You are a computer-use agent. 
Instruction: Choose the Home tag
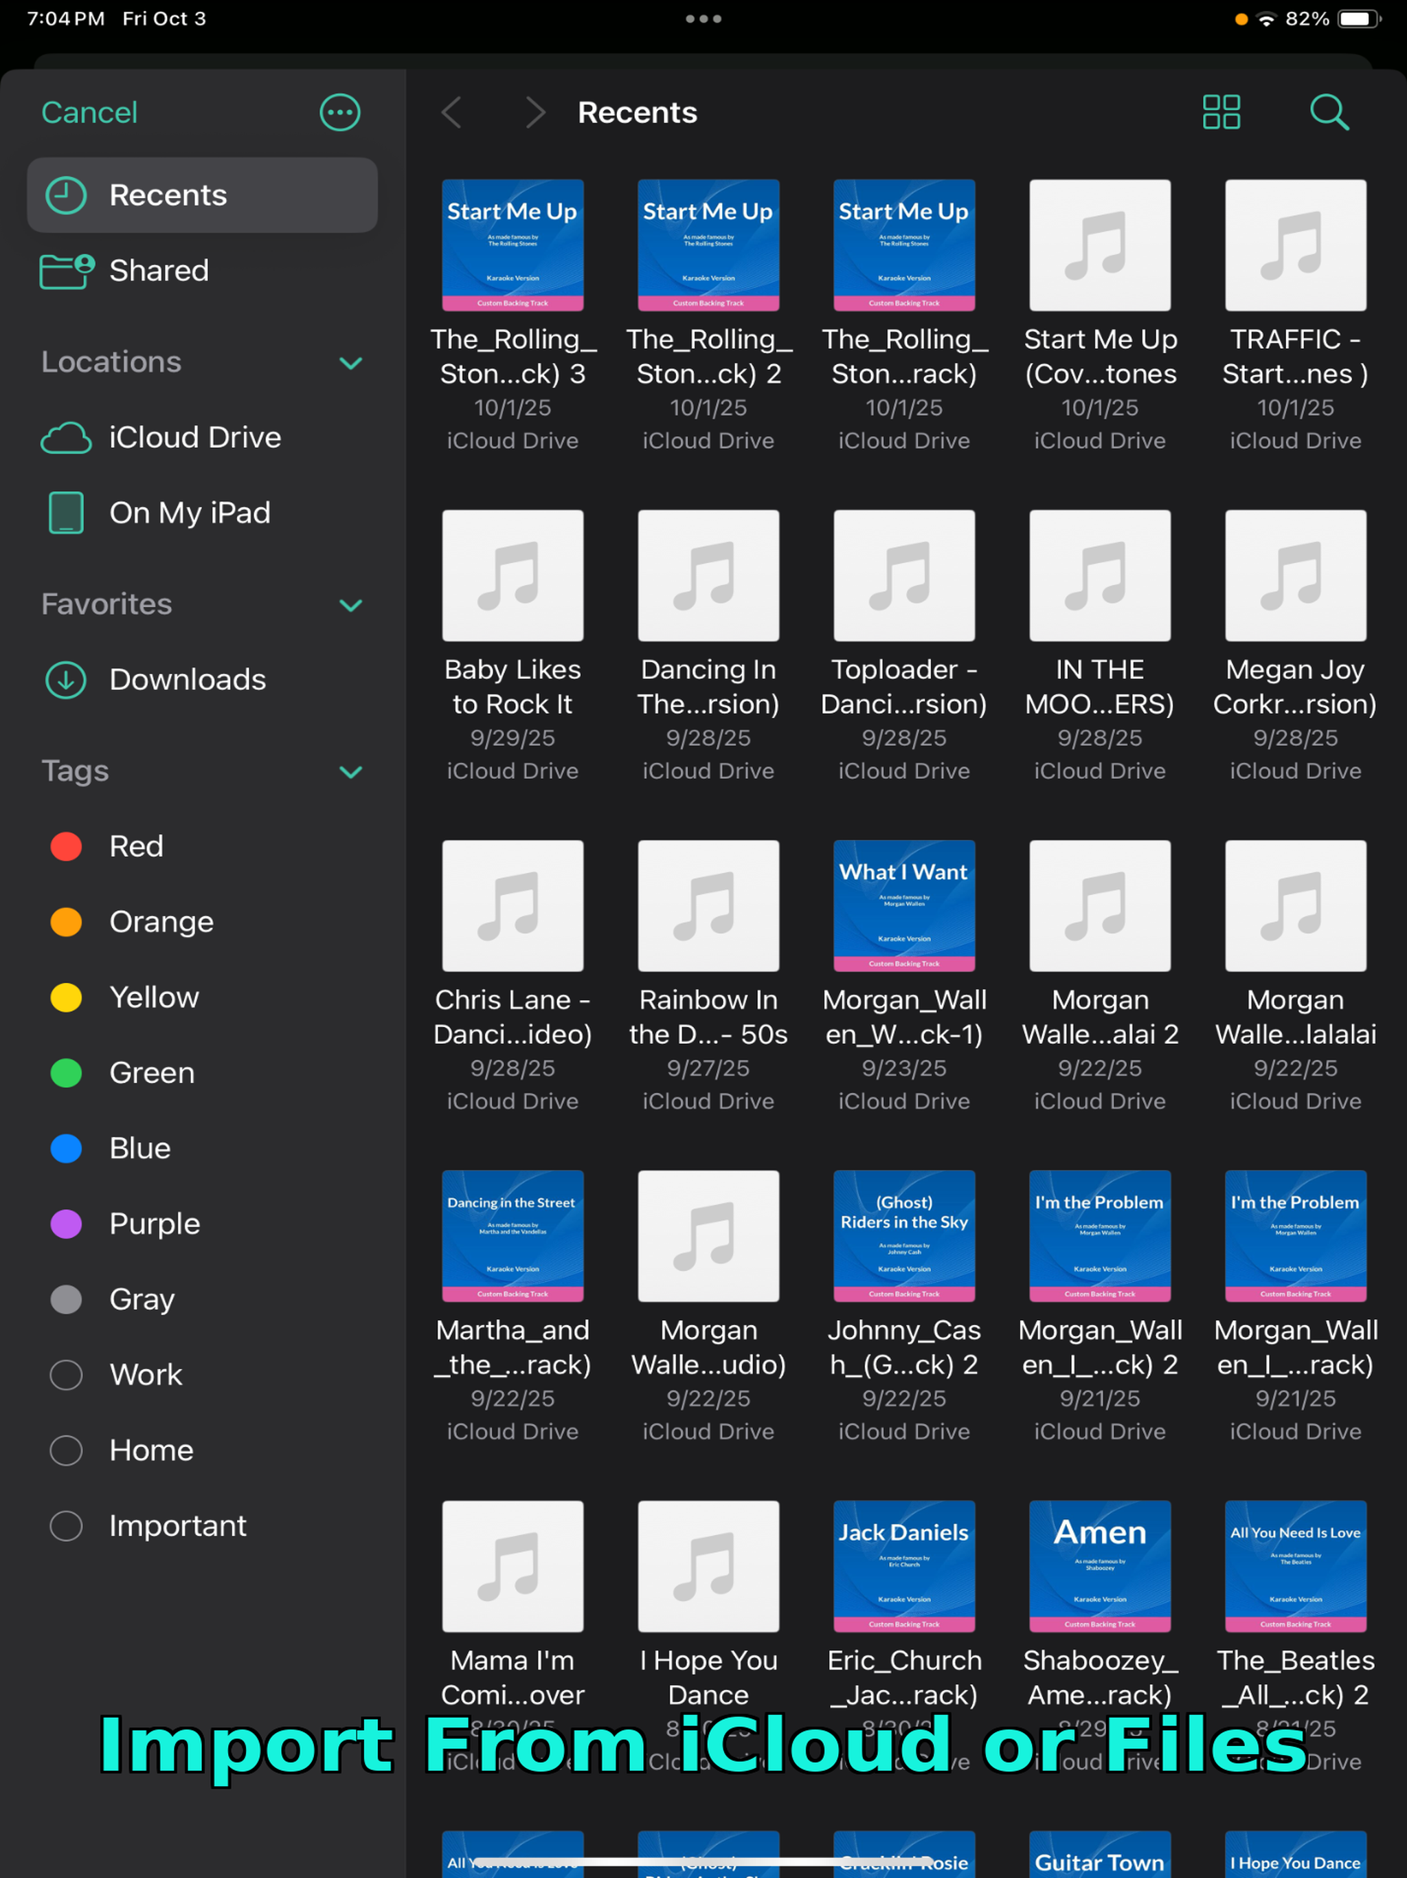pyautogui.click(x=202, y=1451)
